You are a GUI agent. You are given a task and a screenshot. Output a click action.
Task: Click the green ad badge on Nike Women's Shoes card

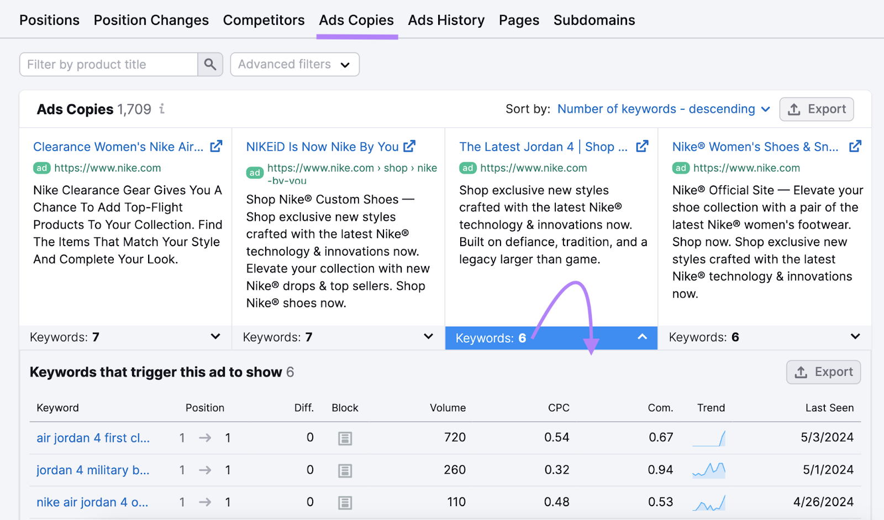point(681,168)
